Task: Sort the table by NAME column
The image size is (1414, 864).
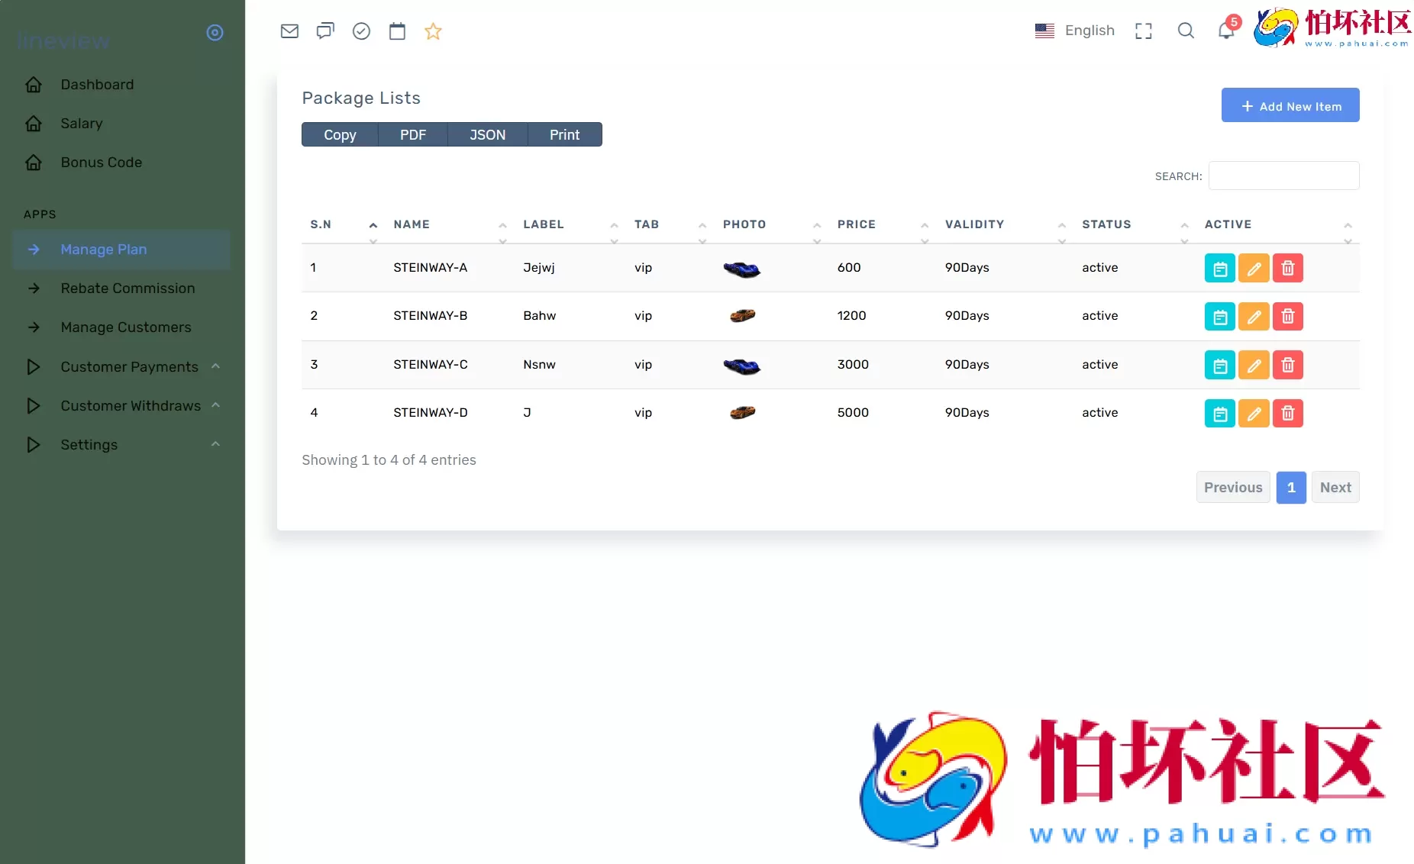Action: (412, 224)
